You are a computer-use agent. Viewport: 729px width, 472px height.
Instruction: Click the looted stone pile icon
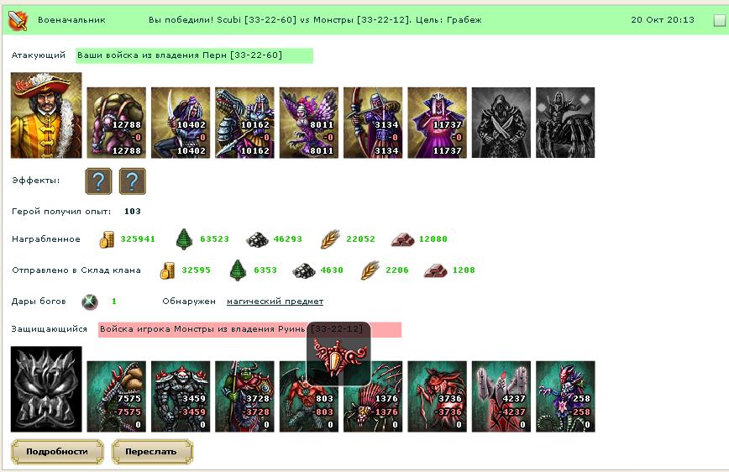[257, 239]
